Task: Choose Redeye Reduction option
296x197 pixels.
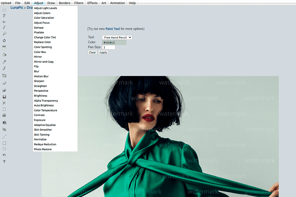Action: click(45, 144)
